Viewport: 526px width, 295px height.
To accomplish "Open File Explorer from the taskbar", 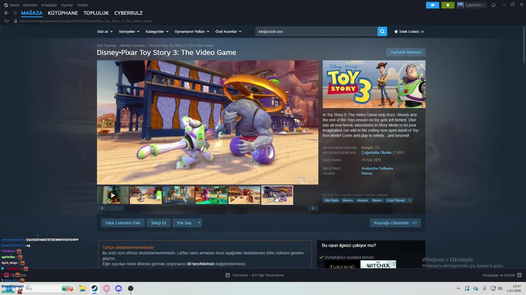I will (82, 288).
